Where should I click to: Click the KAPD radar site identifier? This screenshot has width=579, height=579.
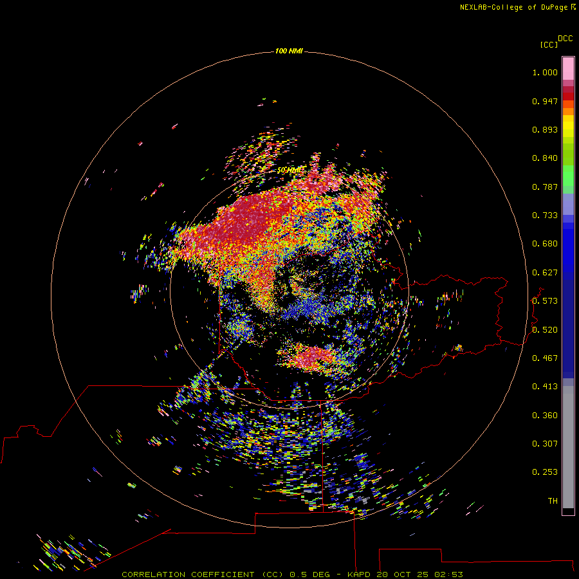pyautogui.click(x=358, y=574)
